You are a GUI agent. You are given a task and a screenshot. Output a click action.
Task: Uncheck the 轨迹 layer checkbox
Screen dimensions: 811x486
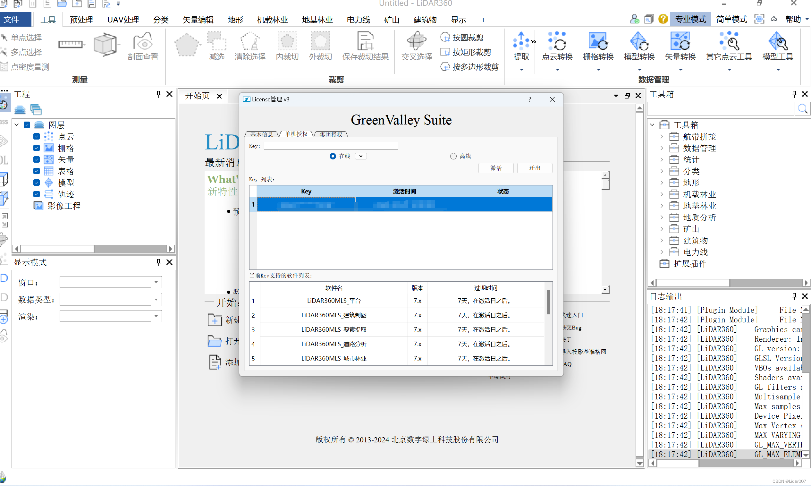coord(37,194)
